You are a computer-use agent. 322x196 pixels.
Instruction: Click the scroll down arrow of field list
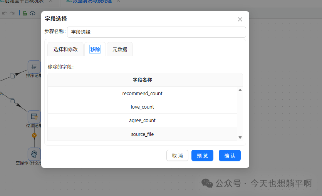coord(240,137)
